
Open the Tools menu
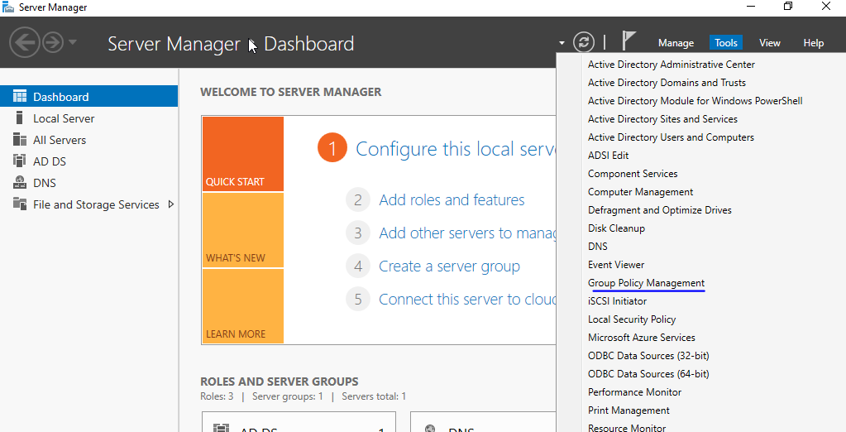[726, 43]
